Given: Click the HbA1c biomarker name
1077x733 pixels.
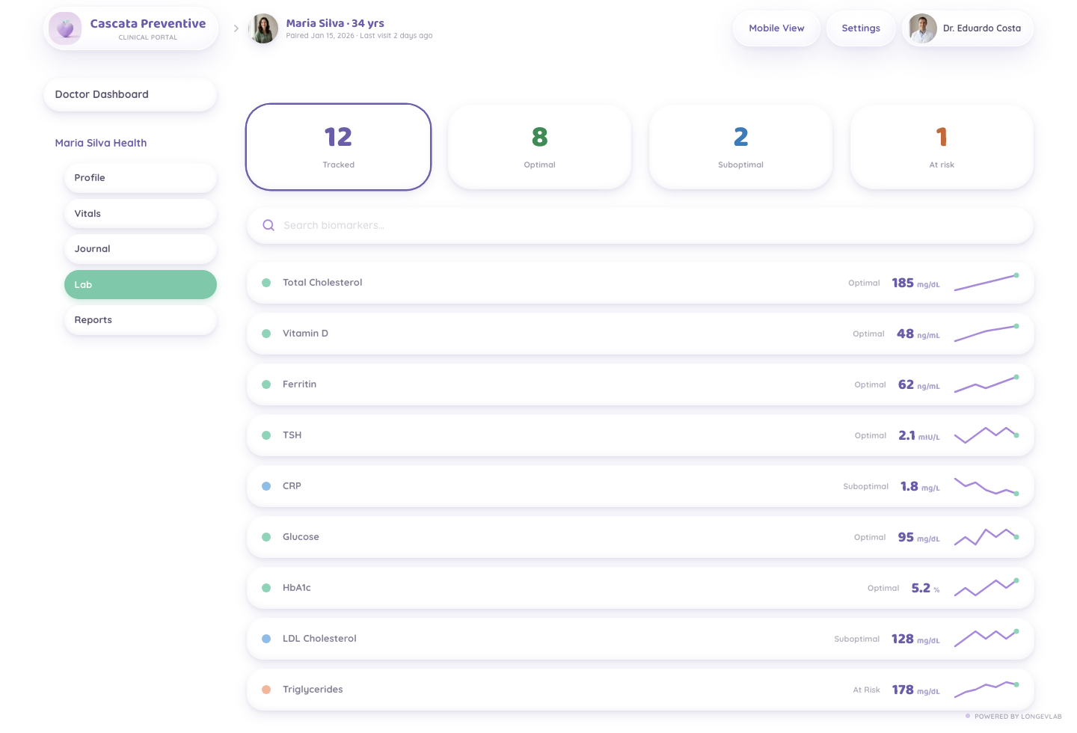Looking at the screenshot, I should [x=297, y=588].
